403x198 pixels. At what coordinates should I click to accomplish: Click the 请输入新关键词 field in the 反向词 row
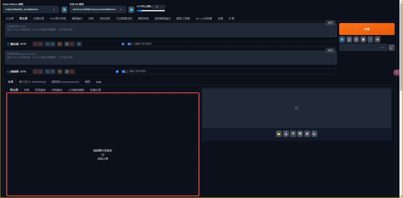(232, 71)
